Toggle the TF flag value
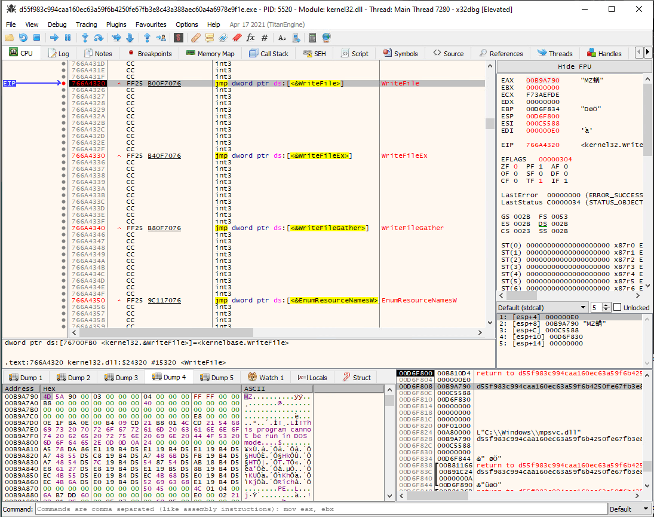Image resolution: width=654 pixels, height=517 pixels. (541, 181)
